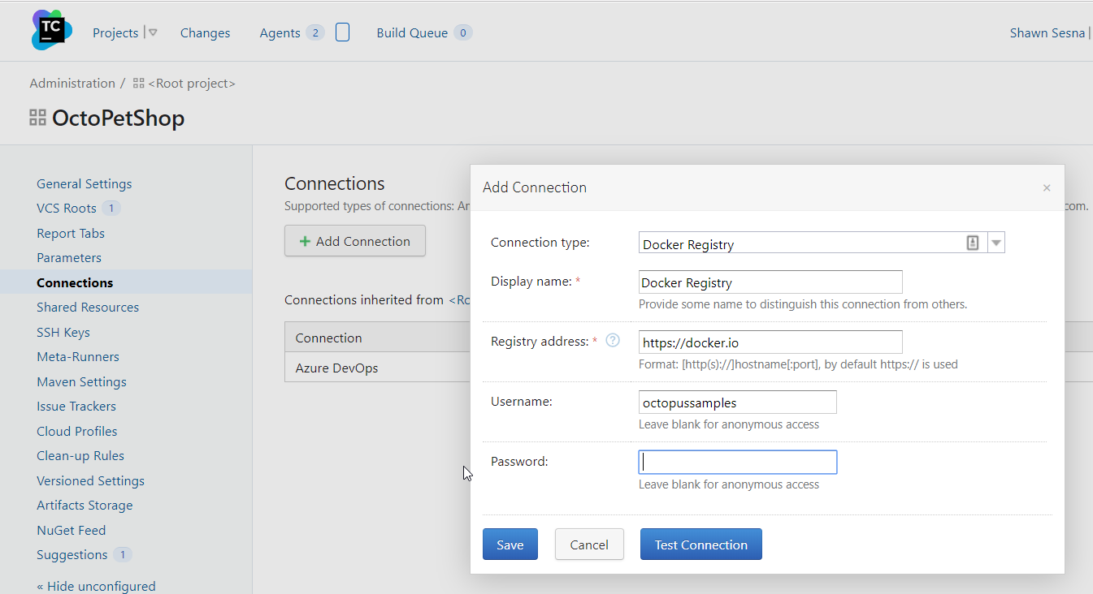Click the icon inside Connection type field
The height and width of the screenshot is (594, 1093).
pyautogui.click(x=972, y=243)
